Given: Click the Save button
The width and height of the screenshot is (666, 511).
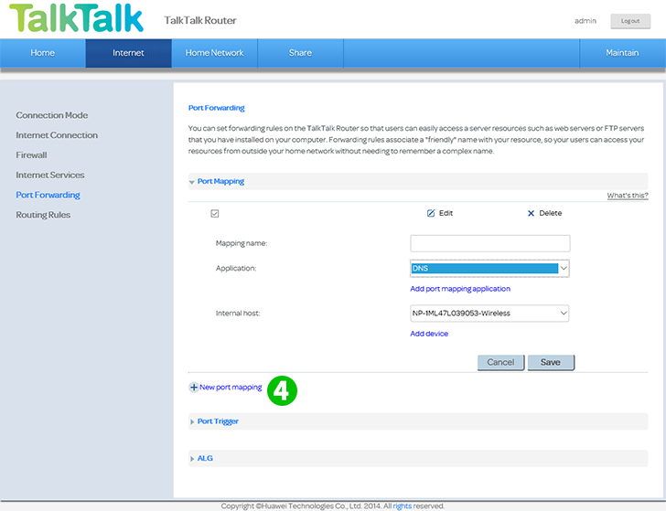Looking at the screenshot, I should [x=551, y=362].
